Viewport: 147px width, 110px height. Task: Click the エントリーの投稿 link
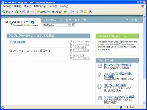81,42
